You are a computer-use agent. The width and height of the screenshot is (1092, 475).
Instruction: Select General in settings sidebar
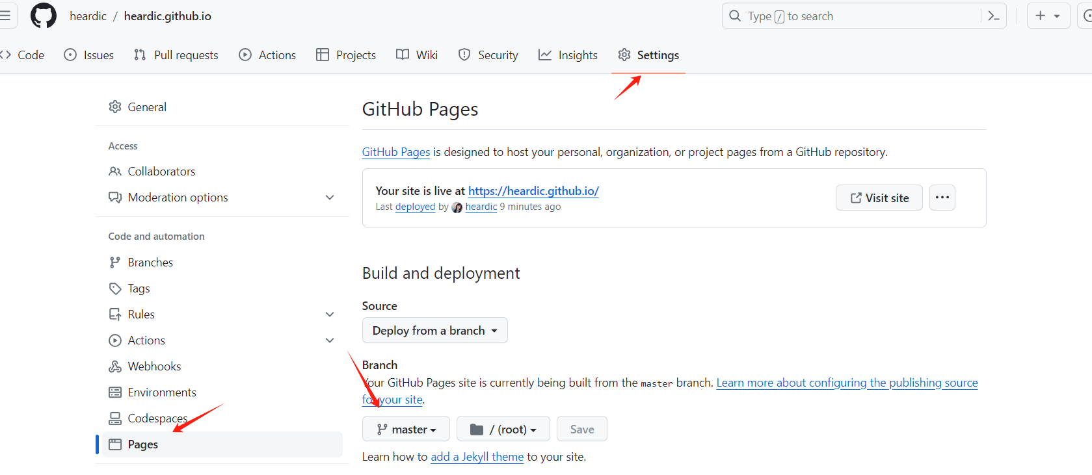coord(222,107)
